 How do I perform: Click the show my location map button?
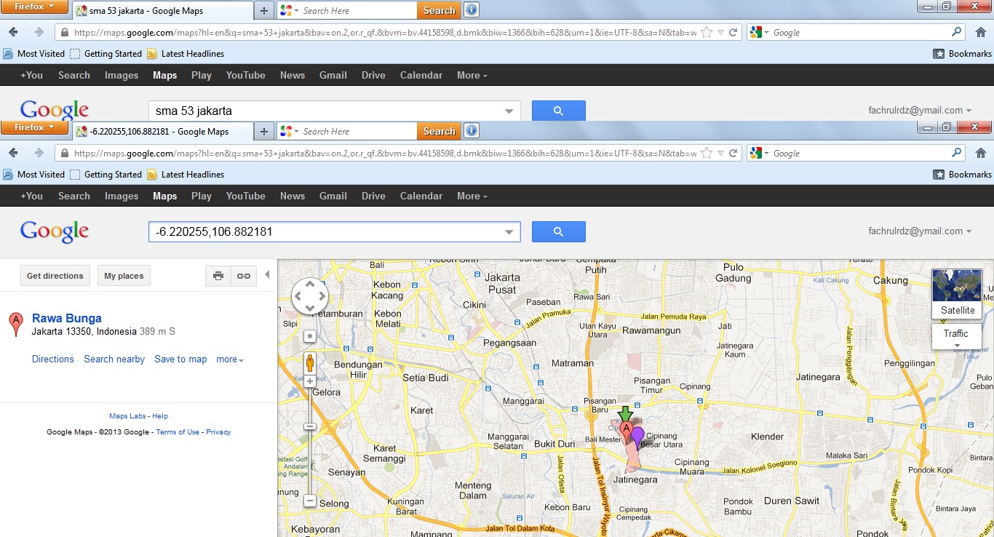pyautogui.click(x=310, y=336)
